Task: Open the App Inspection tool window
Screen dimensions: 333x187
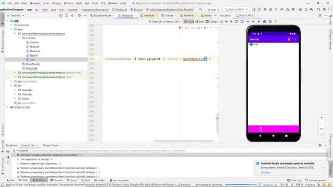Action: (x=119, y=180)
